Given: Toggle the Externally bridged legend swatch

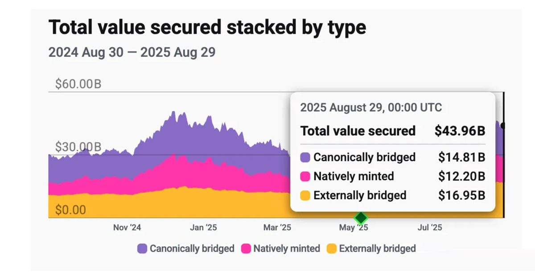Looking at the screenshot, I should point(332,249).
